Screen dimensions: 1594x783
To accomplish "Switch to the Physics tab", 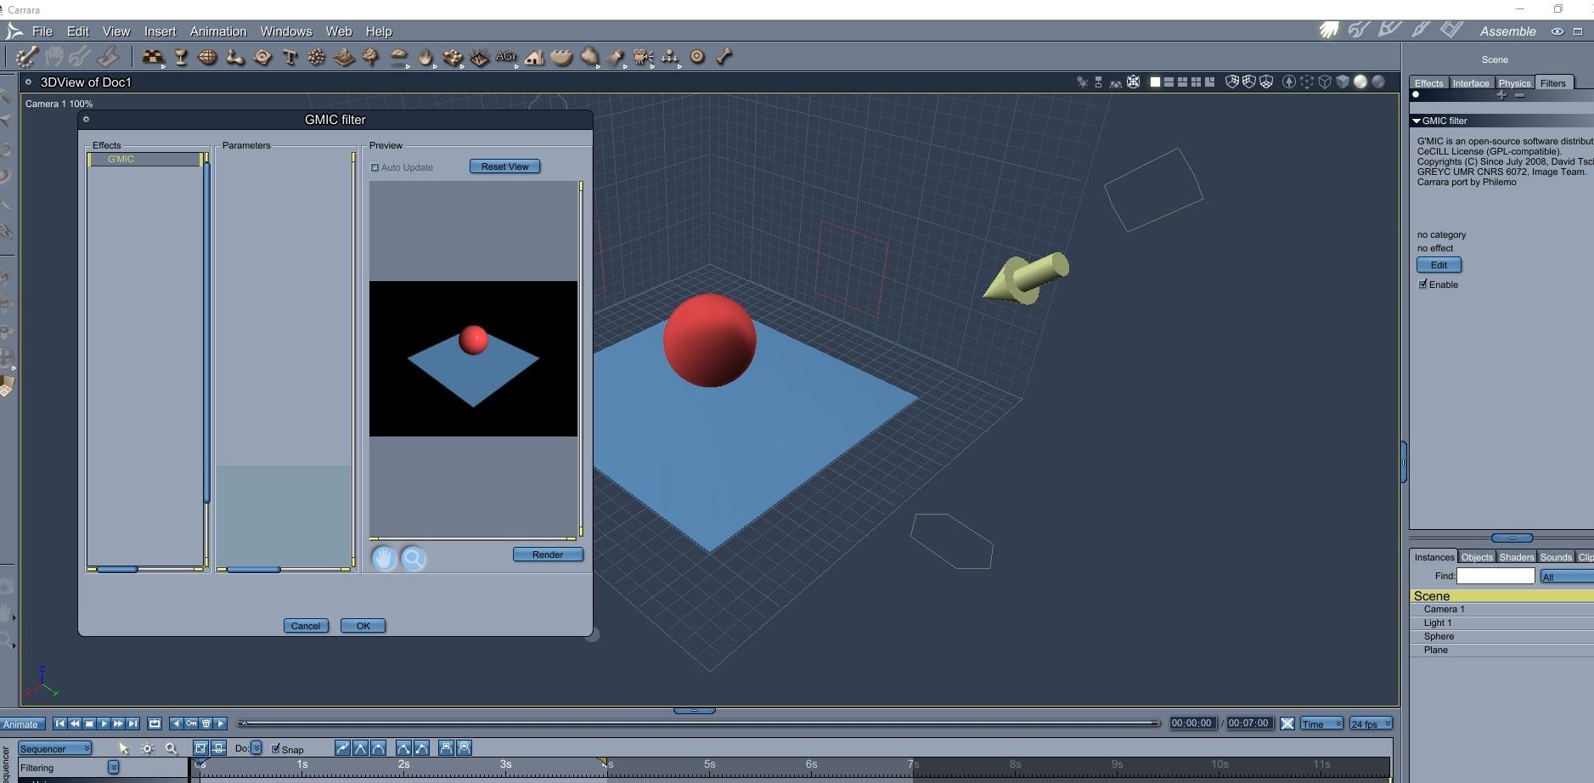I will coord(1514,83).
